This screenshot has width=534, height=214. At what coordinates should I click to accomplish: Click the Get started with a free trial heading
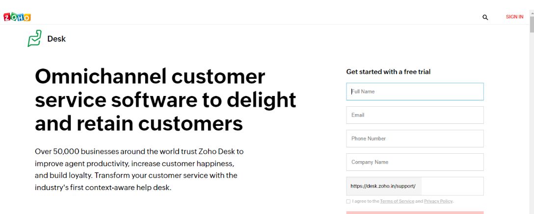(x=388, y=72)
